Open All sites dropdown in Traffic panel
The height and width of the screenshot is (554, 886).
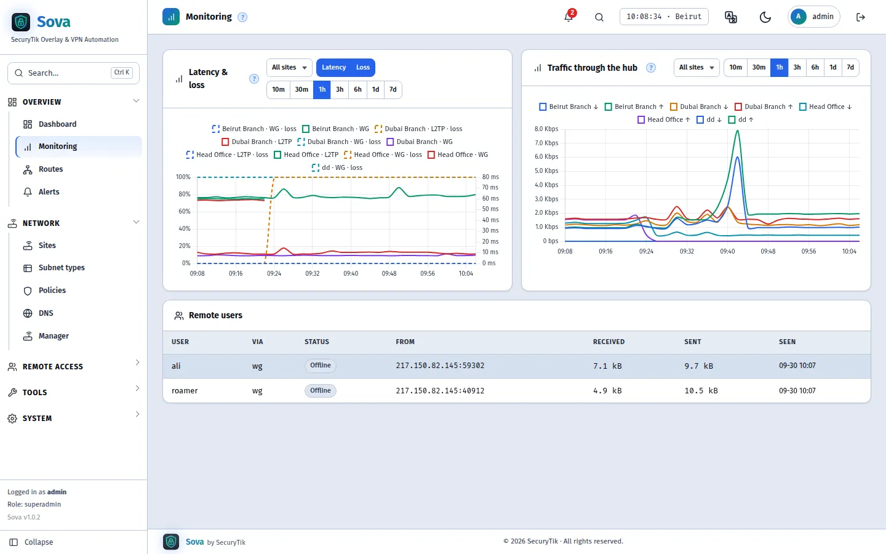pos(696,68)
